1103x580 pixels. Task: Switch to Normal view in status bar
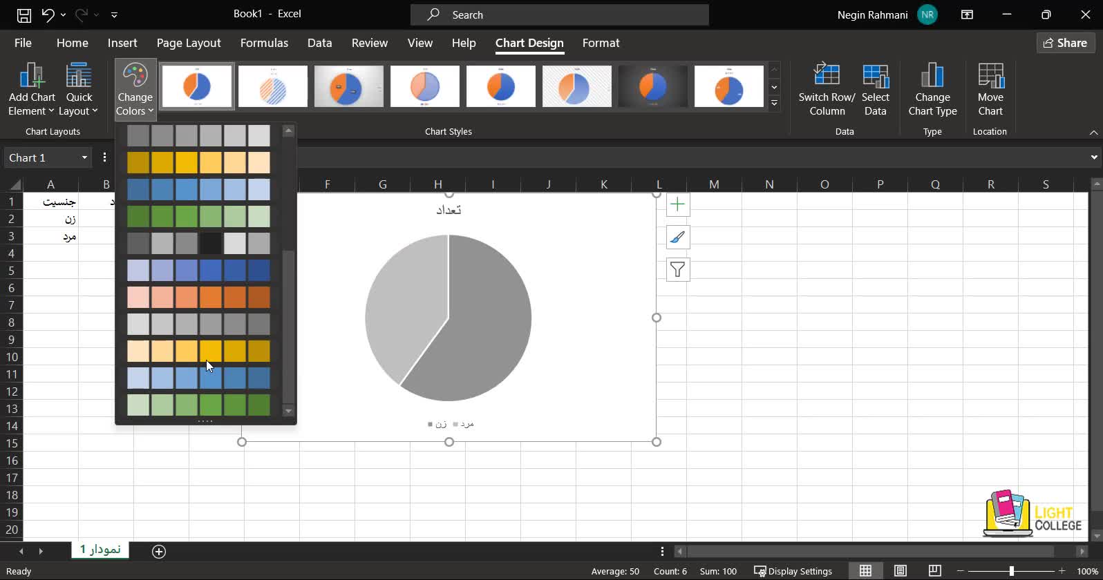point(865,571)
